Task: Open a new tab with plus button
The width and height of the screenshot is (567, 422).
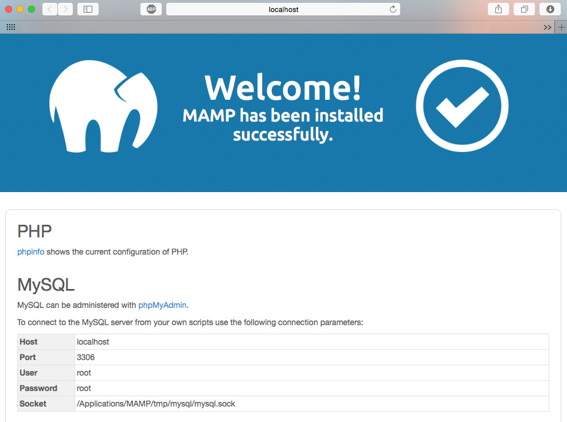Action: [561, 28]
